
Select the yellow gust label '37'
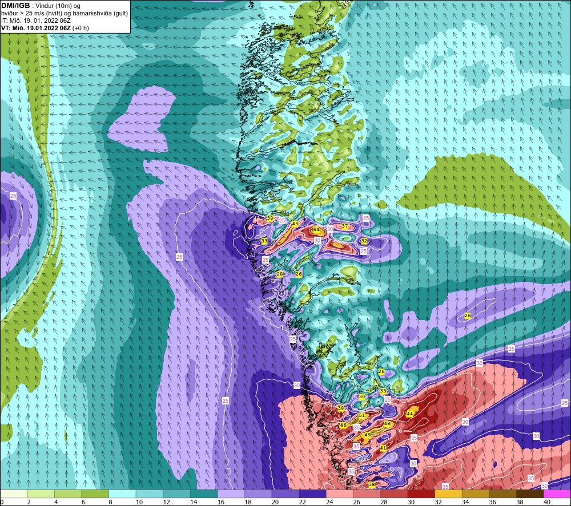tap(344, 226)
